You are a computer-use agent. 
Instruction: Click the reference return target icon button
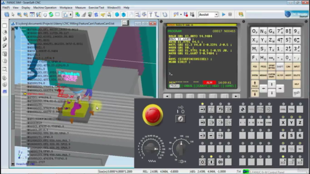coord(243,109)
